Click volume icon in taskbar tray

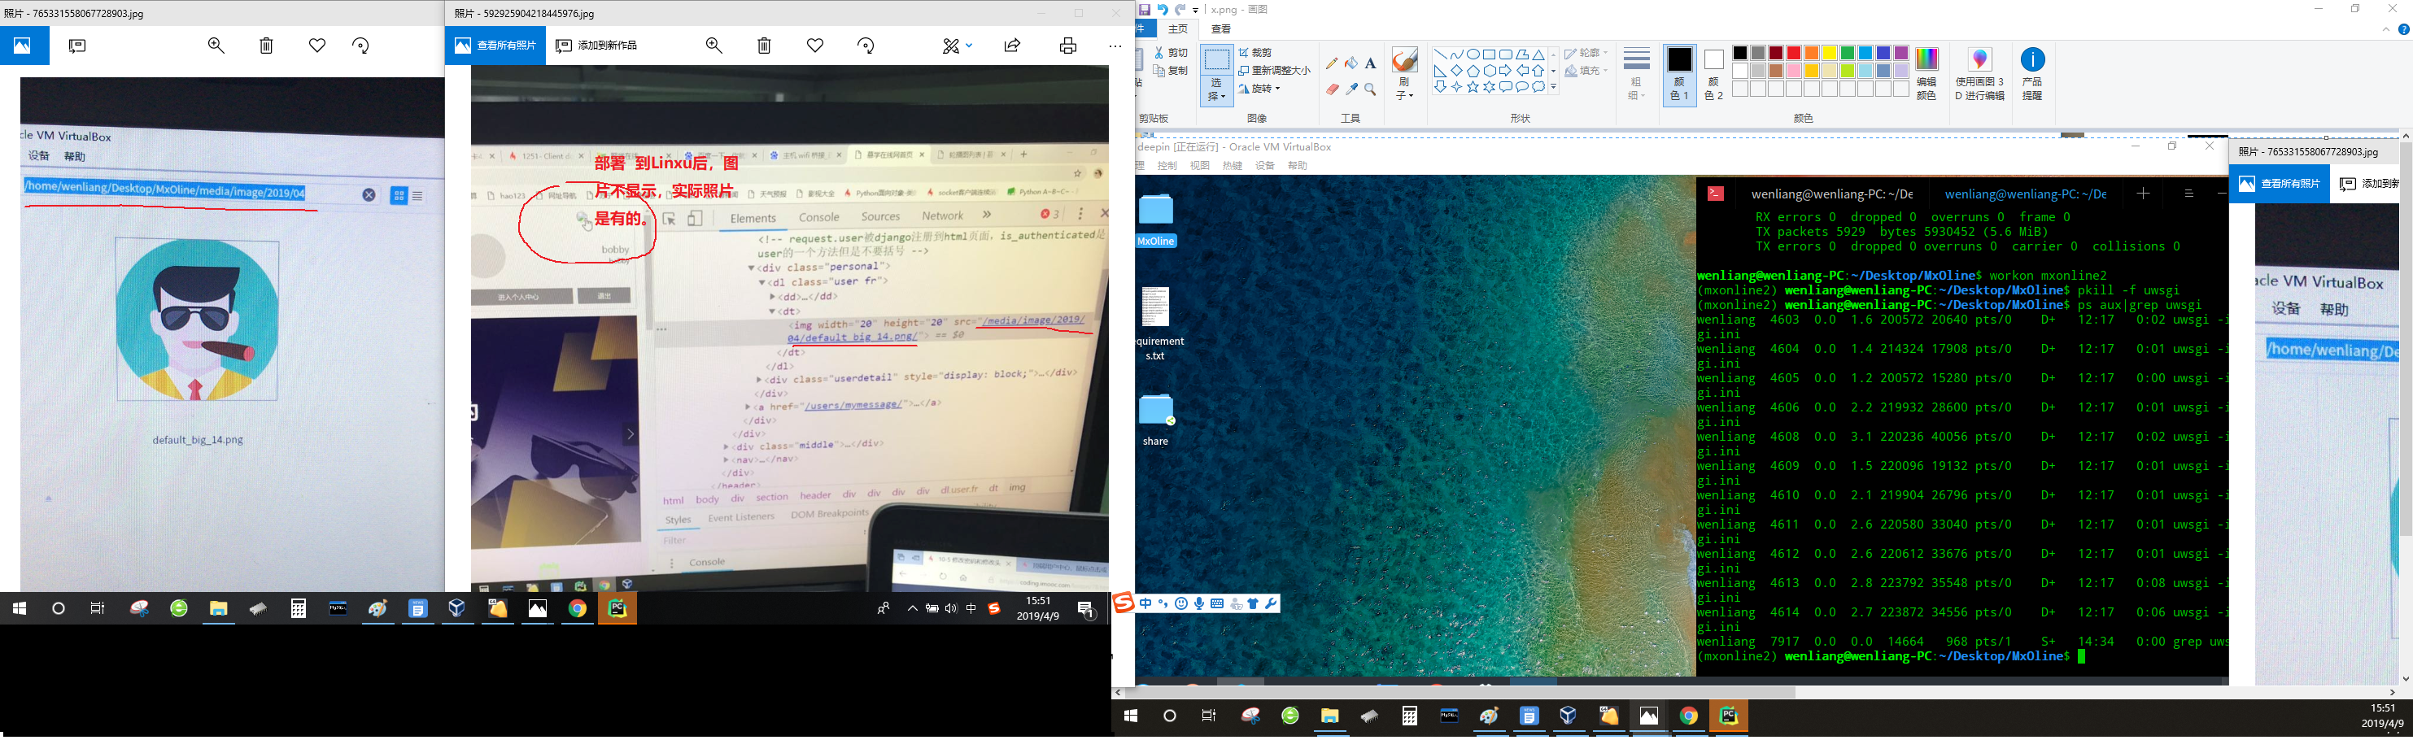point(952,609)
